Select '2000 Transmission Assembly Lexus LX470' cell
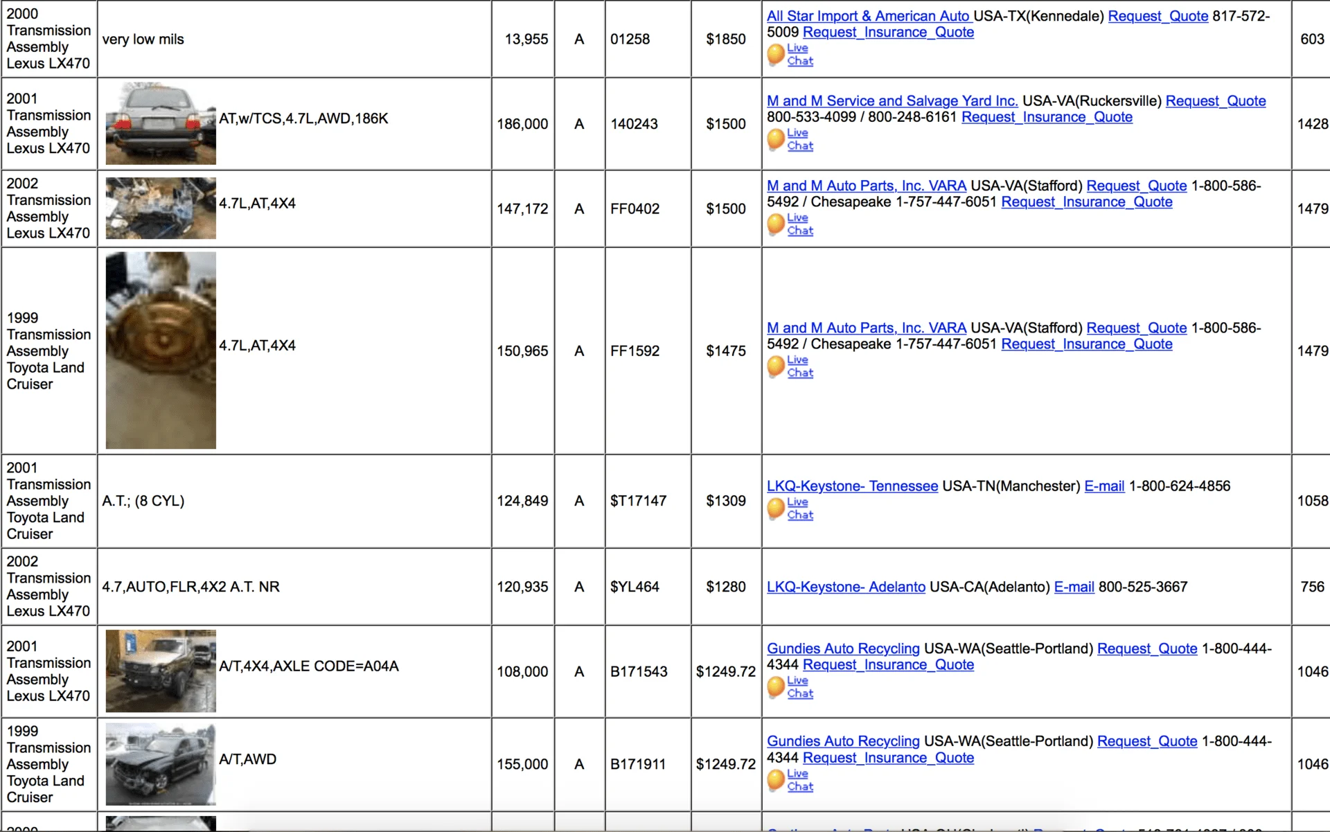Viewport: 1330px width, 832px height. 49,39
